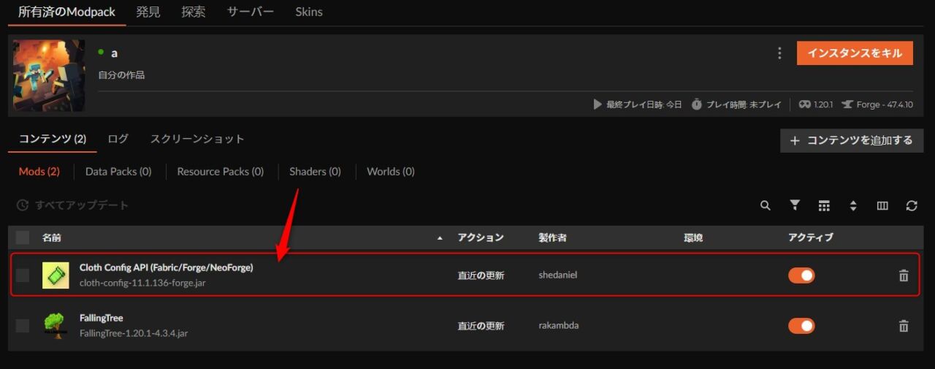Click the コンテンツを追加する button
This screenshot has width=935, height=369.
tap(852, 140)
